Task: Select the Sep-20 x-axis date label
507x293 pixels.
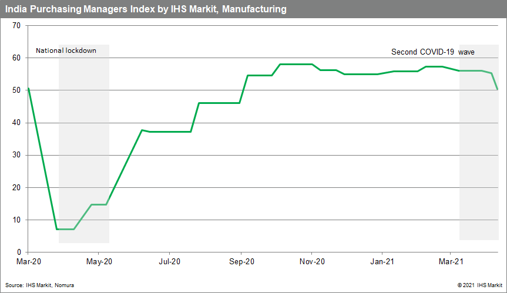Action: [240, 261]
